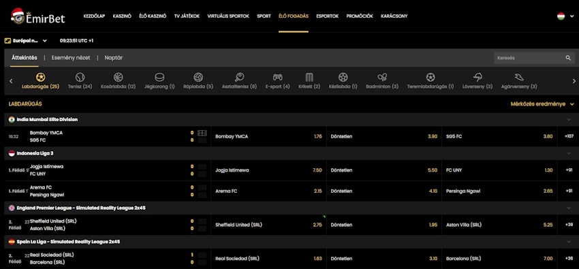Select the Jégkorong (1) hockey icon
The image size is (579, 269).
[159, 77]
